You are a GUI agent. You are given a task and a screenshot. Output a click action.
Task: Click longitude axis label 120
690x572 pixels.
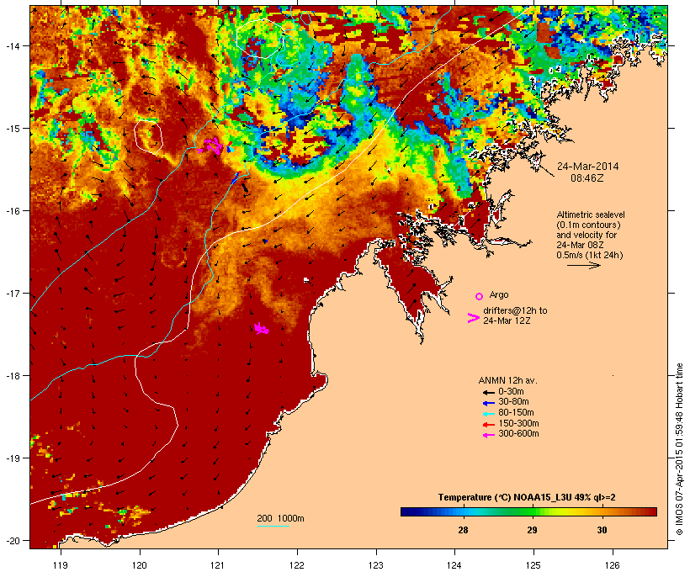tap(140, 565)
